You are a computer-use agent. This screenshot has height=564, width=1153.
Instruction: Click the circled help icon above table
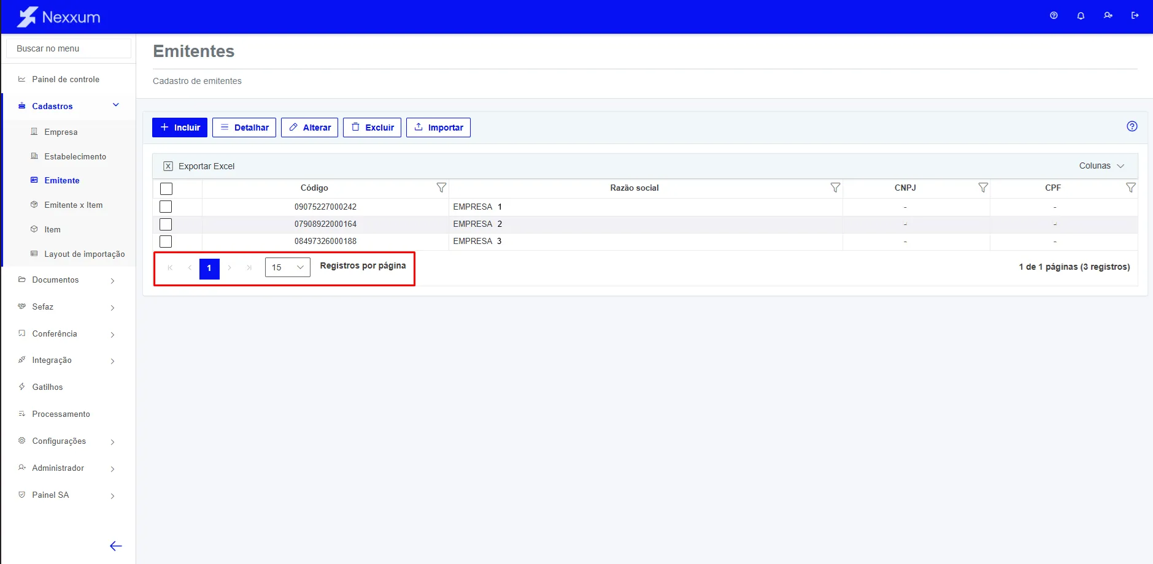[1132, 126]
